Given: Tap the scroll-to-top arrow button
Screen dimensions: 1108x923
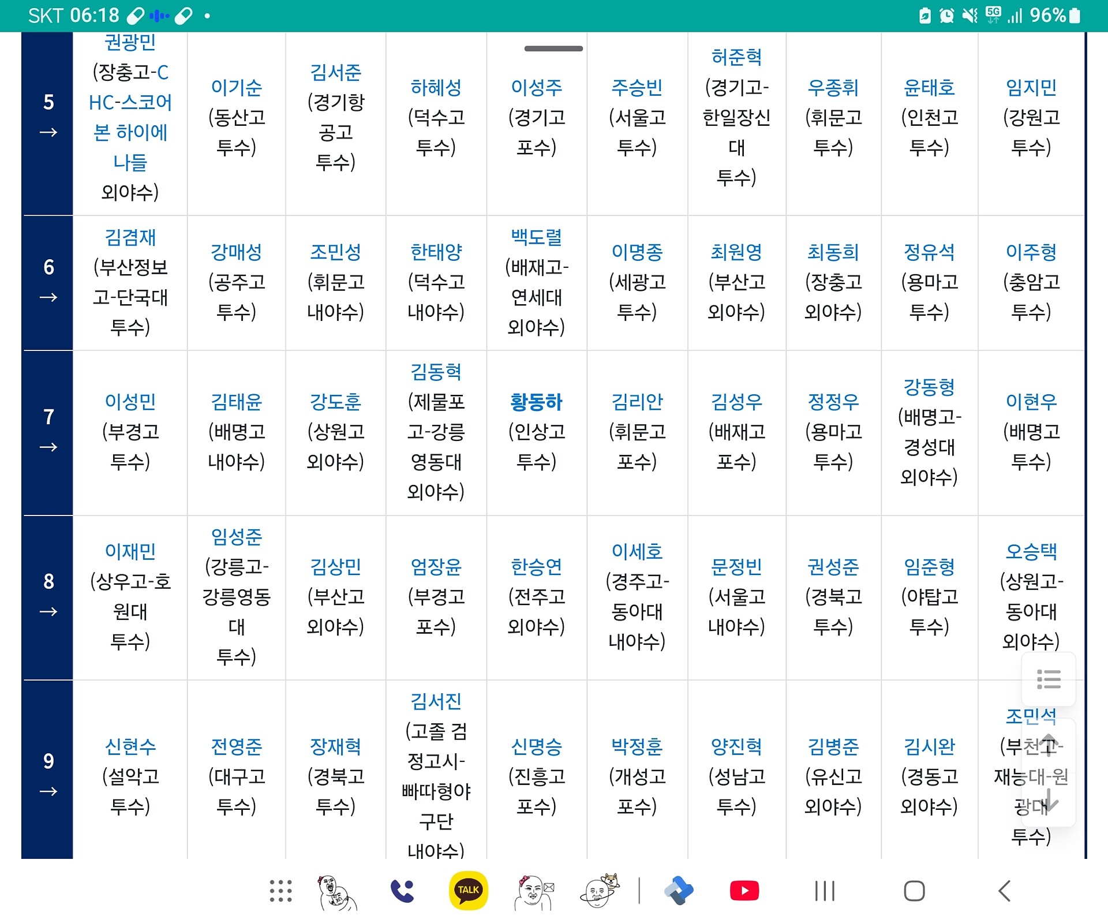Looking at the screenshot, I should click(1048, 745).
